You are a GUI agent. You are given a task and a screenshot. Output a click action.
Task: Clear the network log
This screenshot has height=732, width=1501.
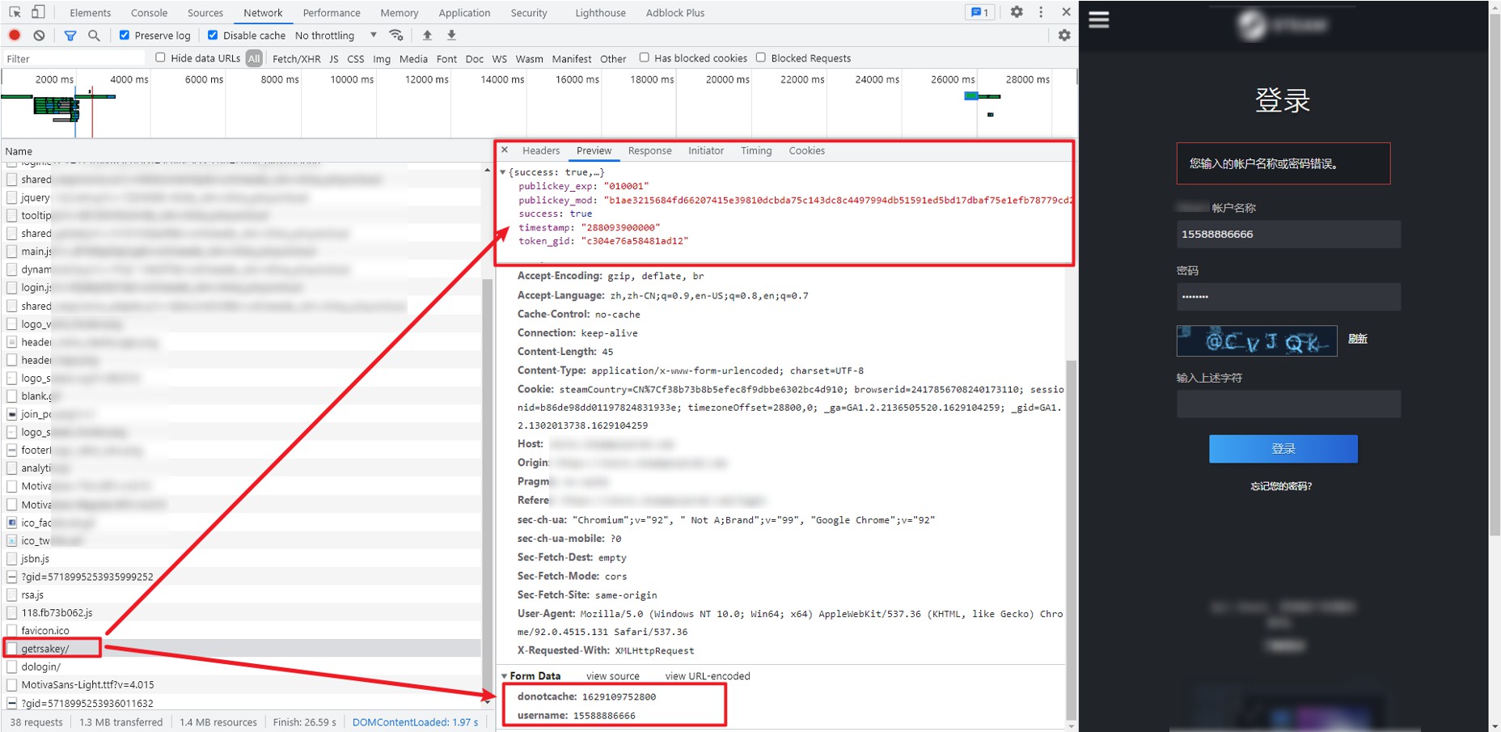[x=39, y=36]
